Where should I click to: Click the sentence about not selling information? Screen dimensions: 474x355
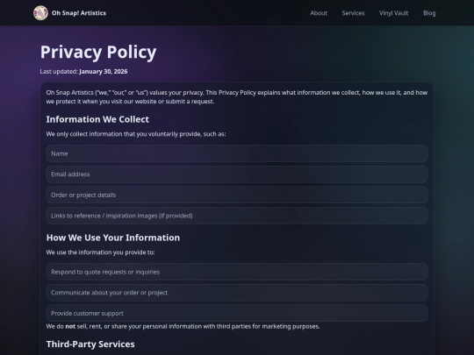click(x=183, y=326)
